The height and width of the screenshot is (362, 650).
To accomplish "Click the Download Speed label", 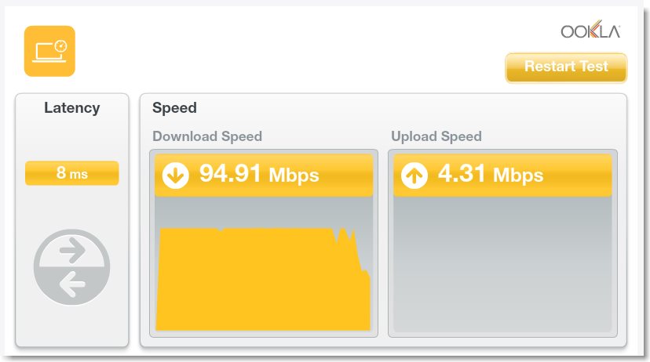I will [x=207, y=136].
